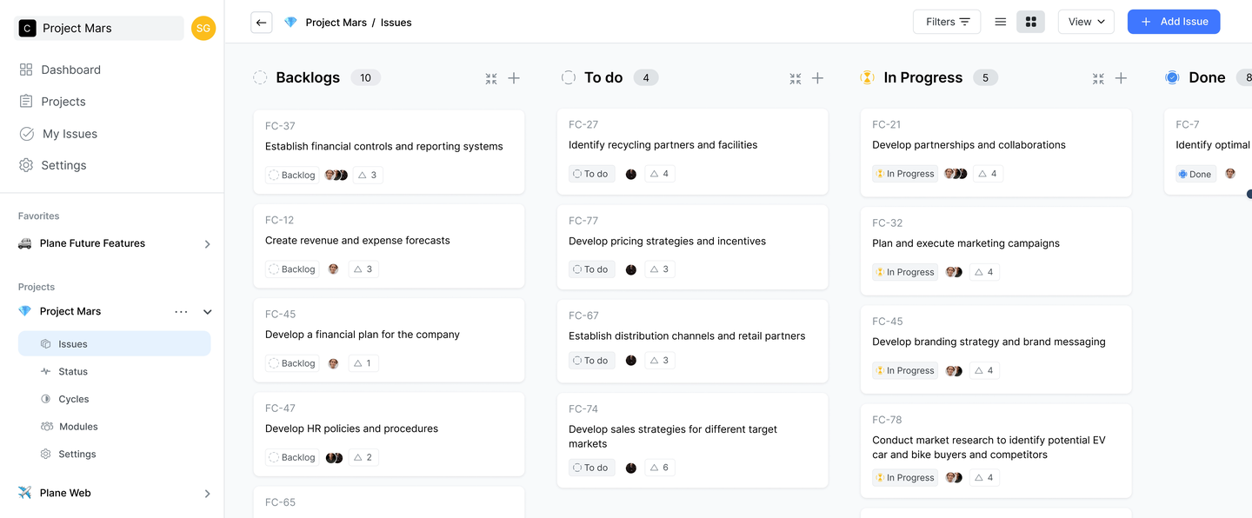Screen dimensions: 1252x518
Task: Open issue Establish distribution channels and retail partners
Action: pos(687,336)
